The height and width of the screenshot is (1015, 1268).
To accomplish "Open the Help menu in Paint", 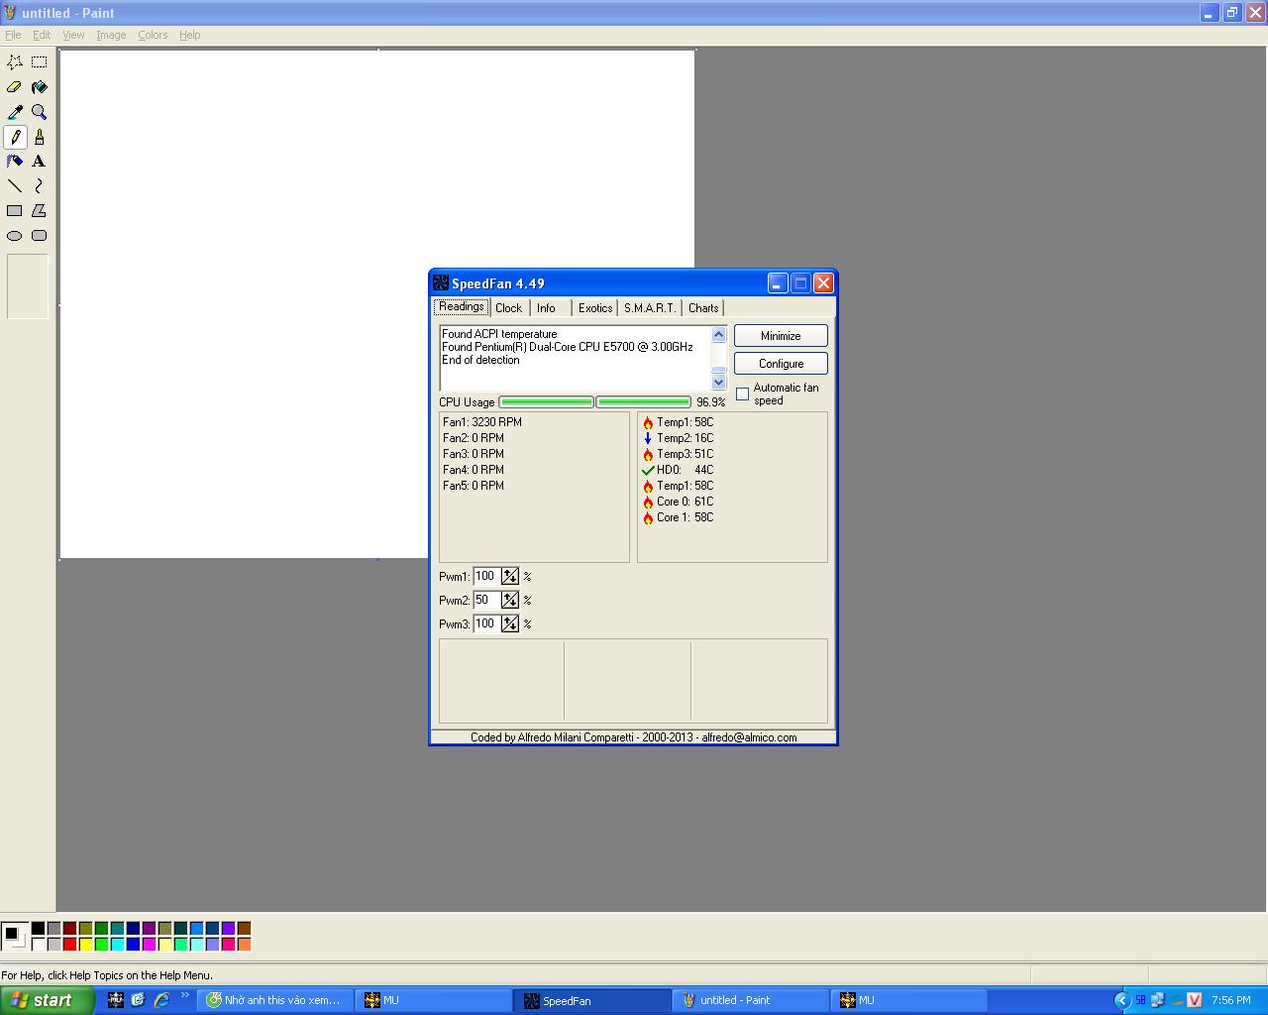I will tap(189, 35).
